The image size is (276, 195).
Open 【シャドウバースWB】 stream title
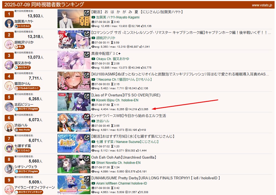[x=129, y=116]
